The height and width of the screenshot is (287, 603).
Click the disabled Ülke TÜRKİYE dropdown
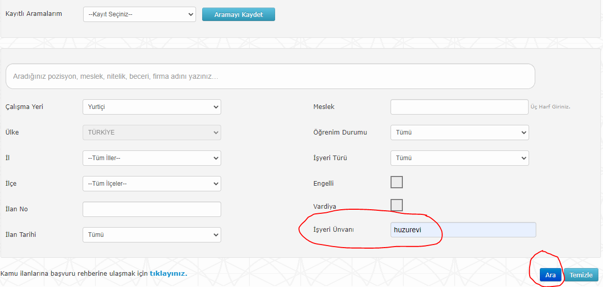[x=152, y=133]
